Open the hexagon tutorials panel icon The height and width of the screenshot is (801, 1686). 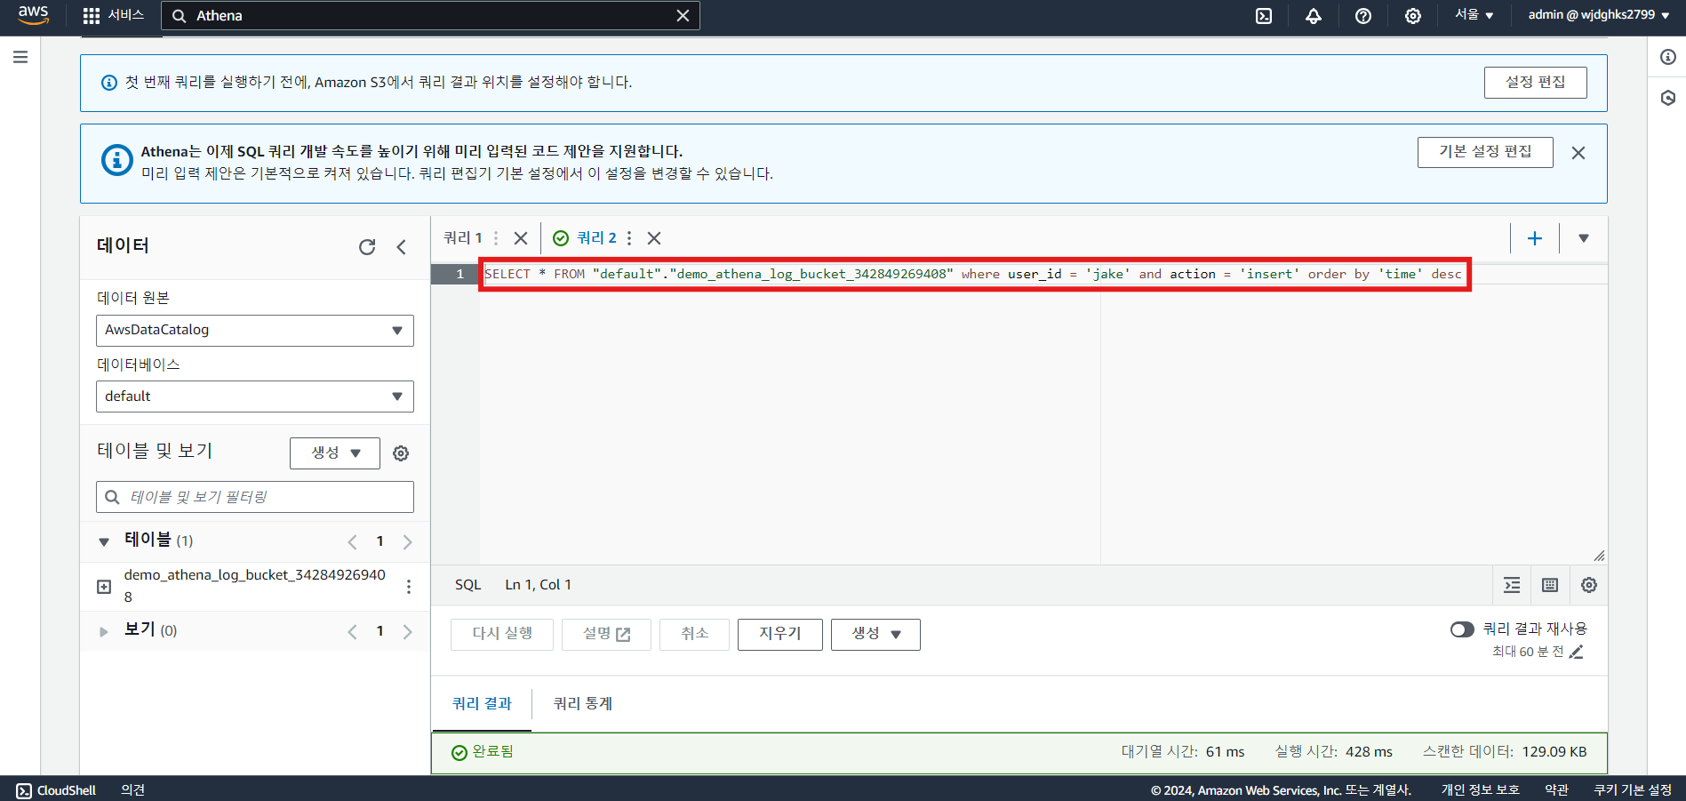click(x=1667, y=98)
